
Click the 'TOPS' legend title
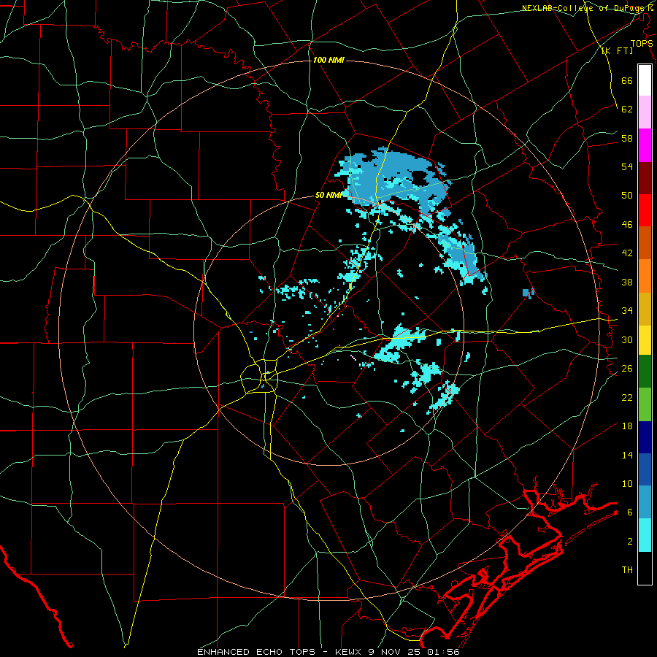tap(642, 43)
